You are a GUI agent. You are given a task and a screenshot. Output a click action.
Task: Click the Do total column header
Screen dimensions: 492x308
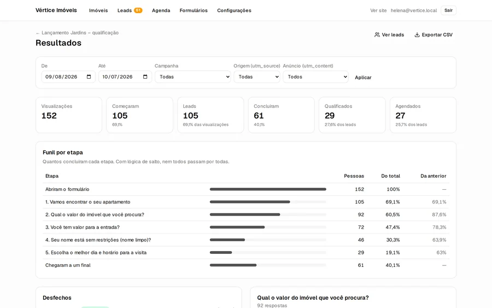click(x=391, y=176)
